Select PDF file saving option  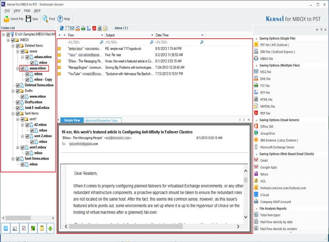265,113
